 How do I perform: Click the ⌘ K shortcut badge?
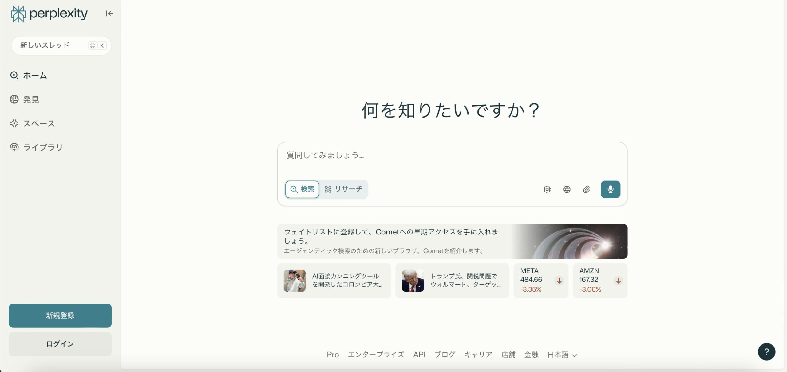pyautogui.click(x=97, y=45)
